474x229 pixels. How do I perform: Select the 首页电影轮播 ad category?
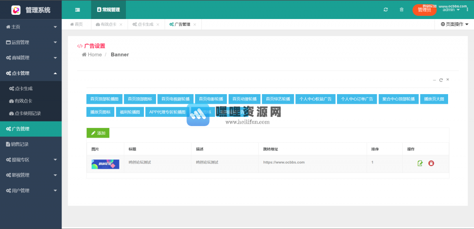coord(211,99)
